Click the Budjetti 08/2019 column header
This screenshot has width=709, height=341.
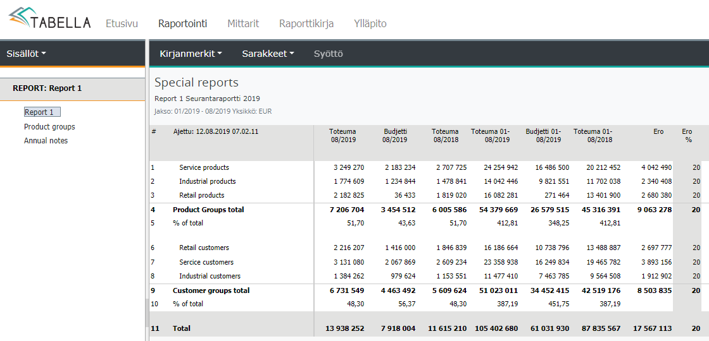[x=395, y=135]
